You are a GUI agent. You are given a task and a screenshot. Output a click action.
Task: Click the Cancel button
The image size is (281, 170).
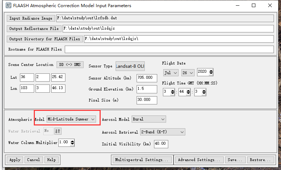[x=33, y=160]
